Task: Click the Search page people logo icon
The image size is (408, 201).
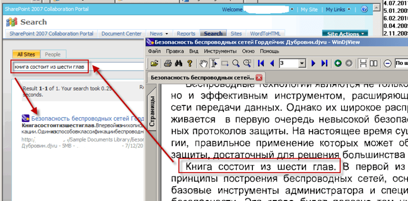Action: point(12,22)
